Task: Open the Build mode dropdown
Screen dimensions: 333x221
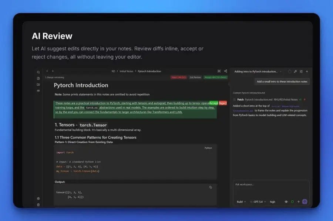Action: [x=241, y=202]
